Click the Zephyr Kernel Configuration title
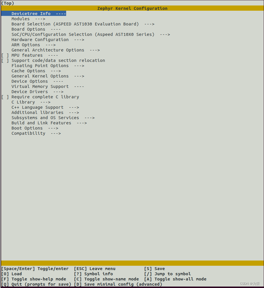This screenshot has height=288, width=264. coord(132,8)
